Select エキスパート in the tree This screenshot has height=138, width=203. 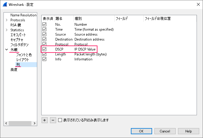click(x=18, y=35)
